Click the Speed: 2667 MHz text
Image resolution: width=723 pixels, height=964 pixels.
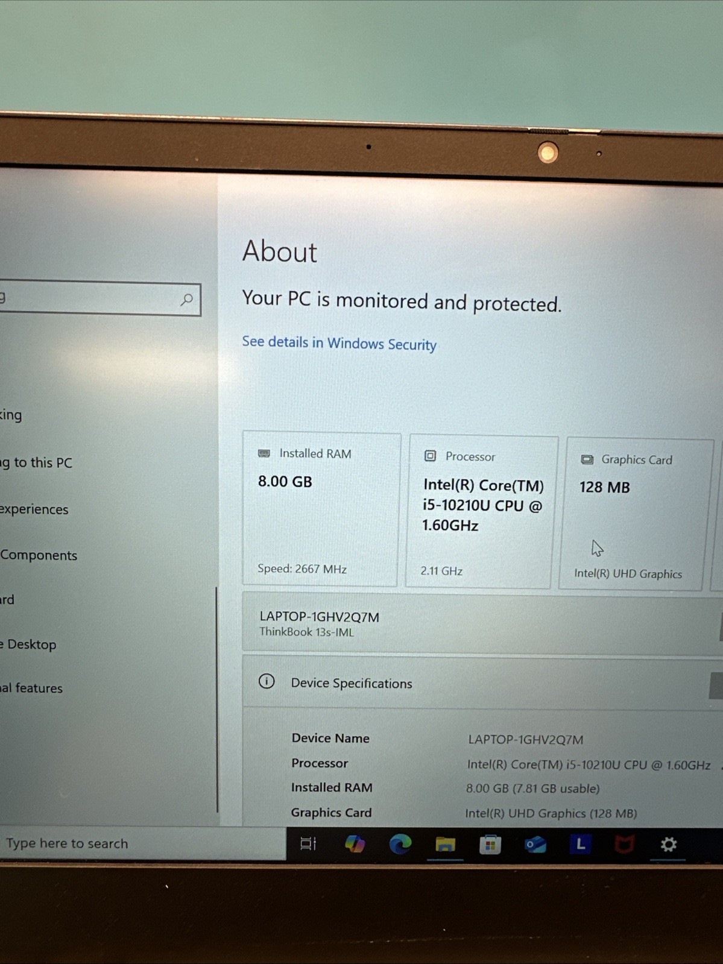302,569
